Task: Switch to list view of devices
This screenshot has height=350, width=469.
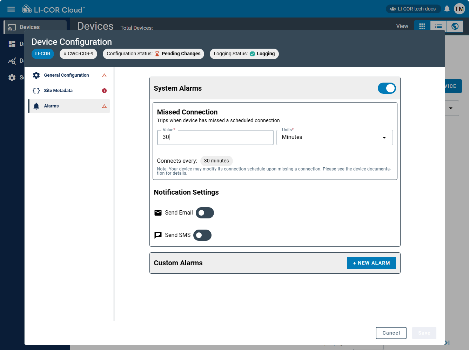Action: (438, 26)
